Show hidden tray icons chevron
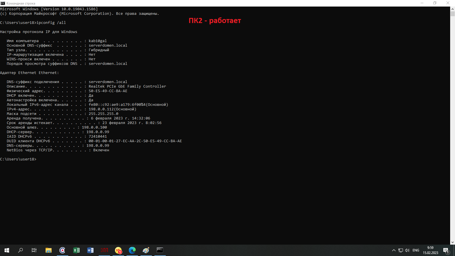 click(x=394, y=250)
